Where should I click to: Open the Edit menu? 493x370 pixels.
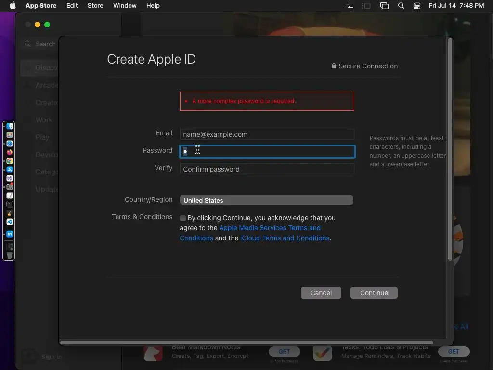click(x=72, y=6)
